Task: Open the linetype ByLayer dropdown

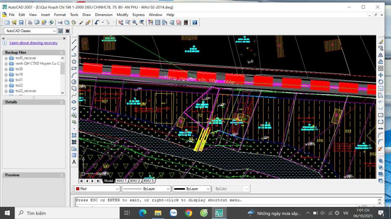Action: [168, 189]
